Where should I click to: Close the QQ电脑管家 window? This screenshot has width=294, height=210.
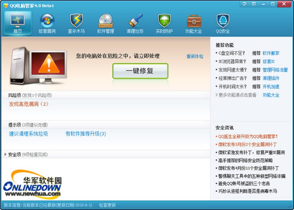click(284, 4)
